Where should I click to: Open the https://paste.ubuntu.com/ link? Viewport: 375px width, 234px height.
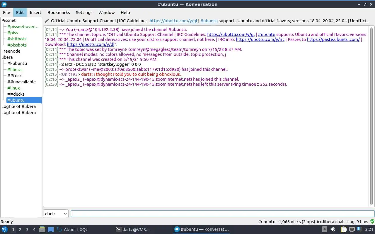[333, 39]
